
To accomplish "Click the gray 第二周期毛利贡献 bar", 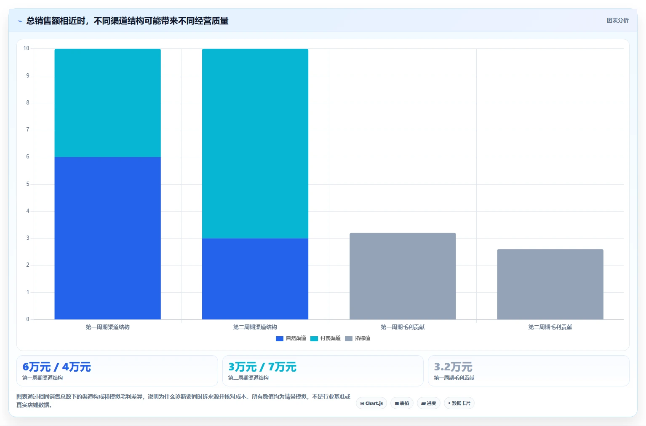I will pyautogui.click(x=550, y=284).
